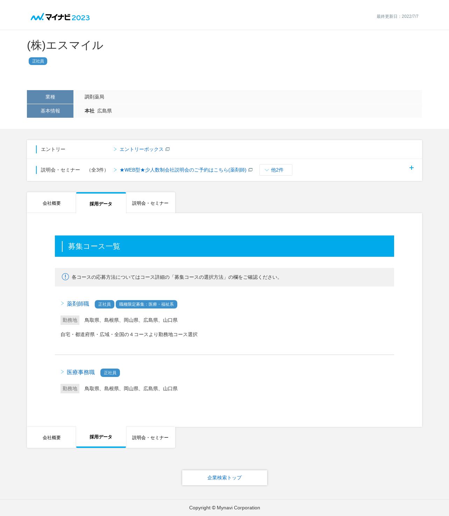Click the info icon in the course notice
The width and height of the screenshot is (449, 516).
coord(65,277)
